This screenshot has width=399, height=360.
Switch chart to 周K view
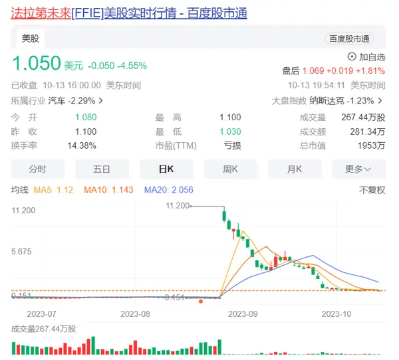pos(230,169)
